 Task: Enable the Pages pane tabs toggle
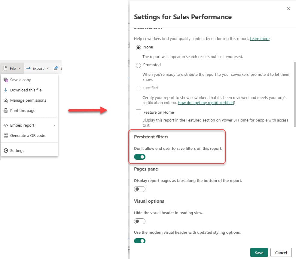[140, 189]
